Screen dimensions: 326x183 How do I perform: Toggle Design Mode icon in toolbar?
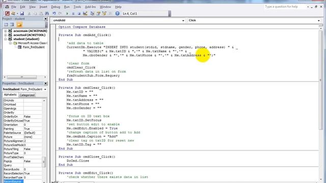[85, 14]
